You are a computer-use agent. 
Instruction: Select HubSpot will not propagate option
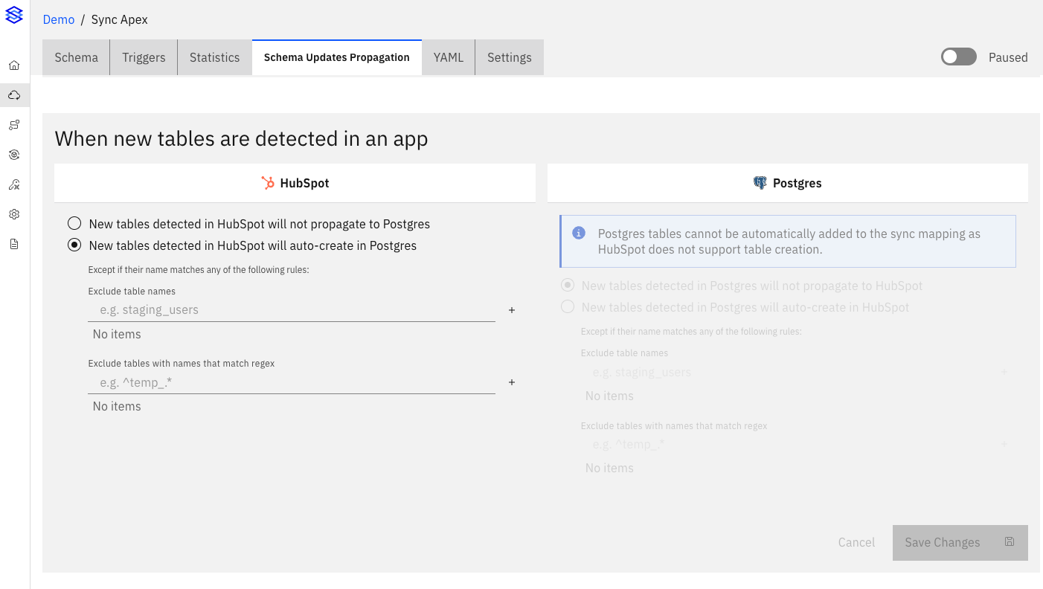point(74,224)
